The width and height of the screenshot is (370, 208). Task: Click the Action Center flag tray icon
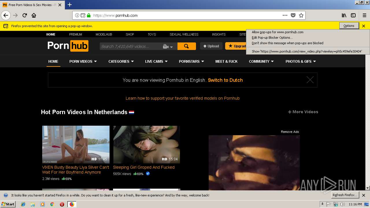(329, 204)
